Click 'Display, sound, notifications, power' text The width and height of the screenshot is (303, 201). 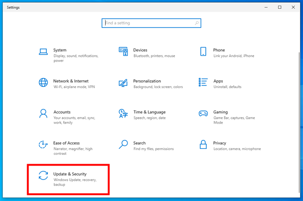point(76,58)
